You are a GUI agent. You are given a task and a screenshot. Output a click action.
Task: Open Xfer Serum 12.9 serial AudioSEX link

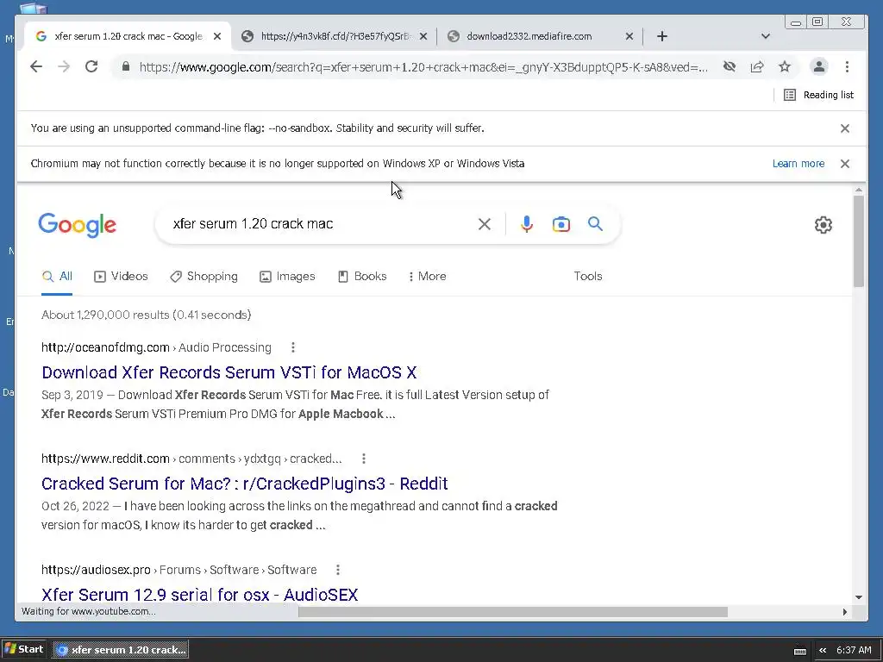[x=200, y=595]
